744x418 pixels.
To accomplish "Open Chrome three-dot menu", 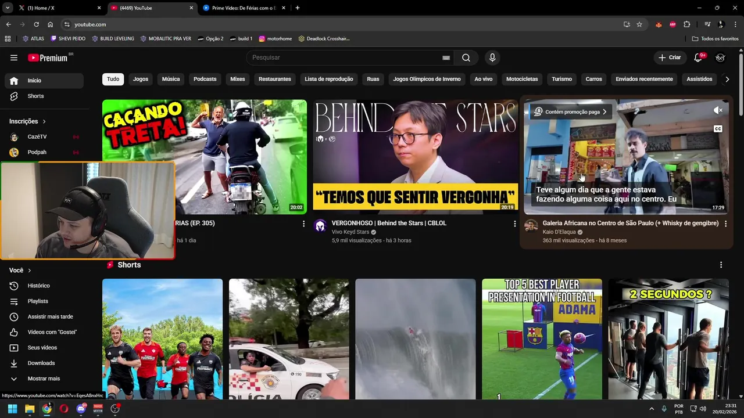I will click(x=735, y=24).
